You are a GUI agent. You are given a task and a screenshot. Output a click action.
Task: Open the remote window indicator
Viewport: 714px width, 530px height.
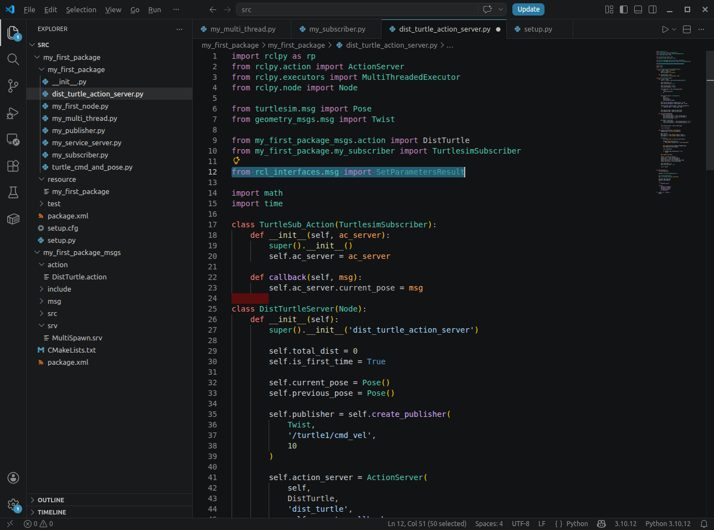point(9,524)
